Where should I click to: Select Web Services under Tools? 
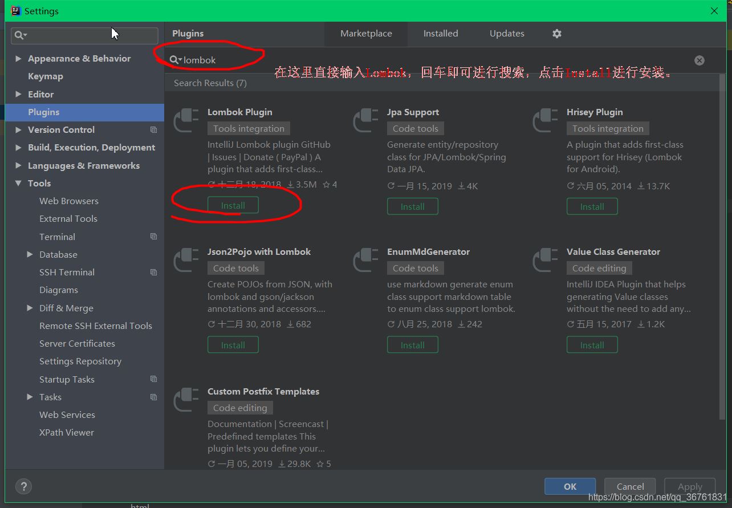click(67, 415)
